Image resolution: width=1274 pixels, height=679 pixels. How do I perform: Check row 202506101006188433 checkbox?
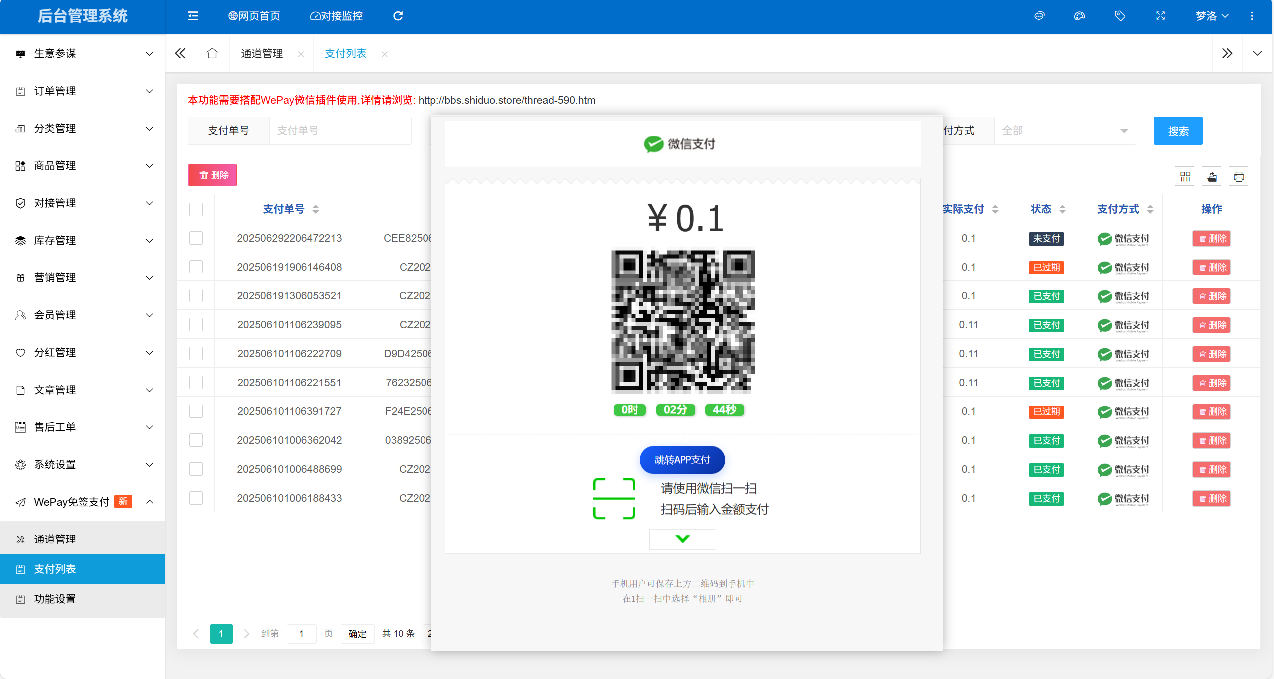(x=196, y=498)
